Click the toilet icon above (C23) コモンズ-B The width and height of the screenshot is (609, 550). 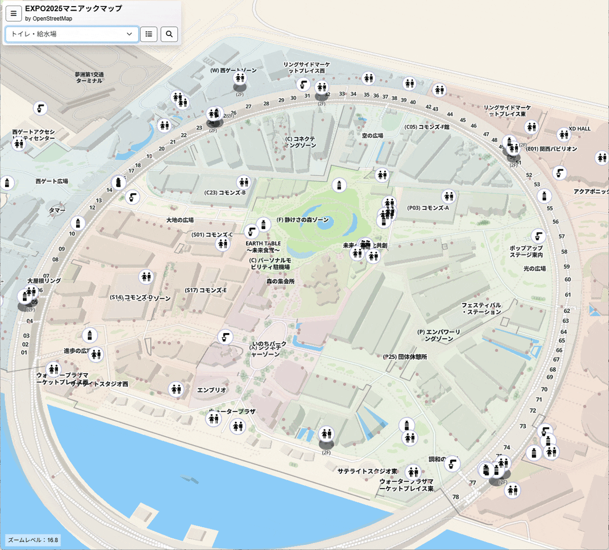pos(244,182)
